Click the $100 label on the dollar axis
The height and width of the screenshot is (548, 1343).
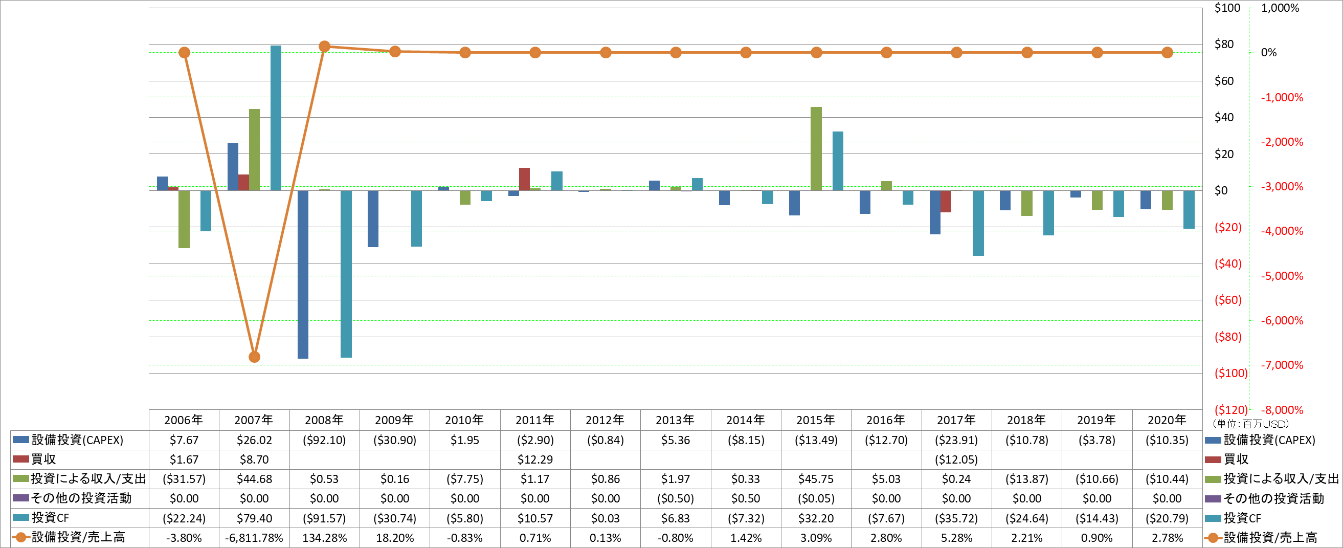[1227, 8]
